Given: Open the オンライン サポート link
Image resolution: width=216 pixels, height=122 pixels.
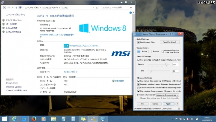Looking at the screenshot, I should pyautogui.click(x=71, y=72).
